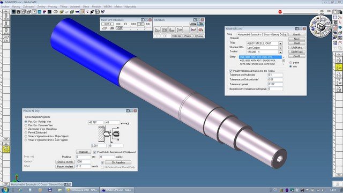The image size is (343, 193).
Task: Open the Stroj machine type dropdown
Action: click(x=285, y=34)
